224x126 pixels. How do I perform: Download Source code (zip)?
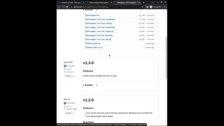(x=94, y=43)
